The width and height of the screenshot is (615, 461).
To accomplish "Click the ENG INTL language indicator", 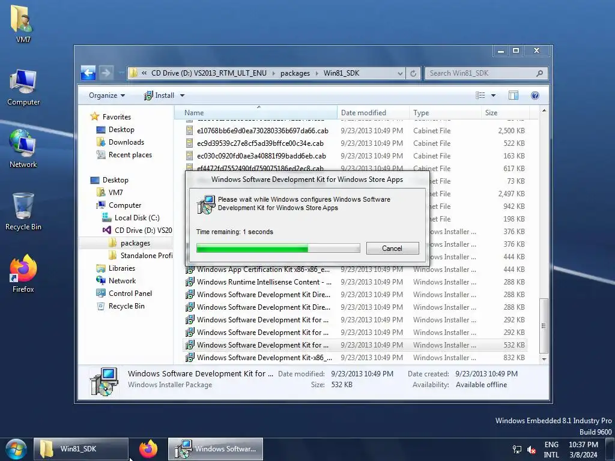I will 551,450.
